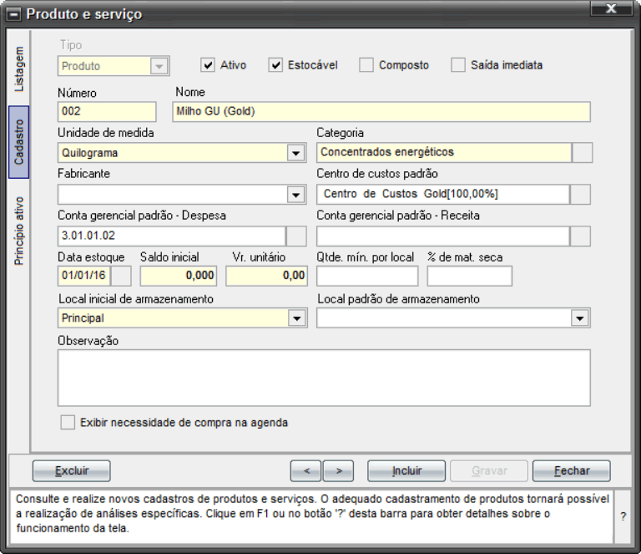Viewport: 641px width, 554px height.
Task: Expand the Unidade de medida dropdown
Action: click(296, 154)
